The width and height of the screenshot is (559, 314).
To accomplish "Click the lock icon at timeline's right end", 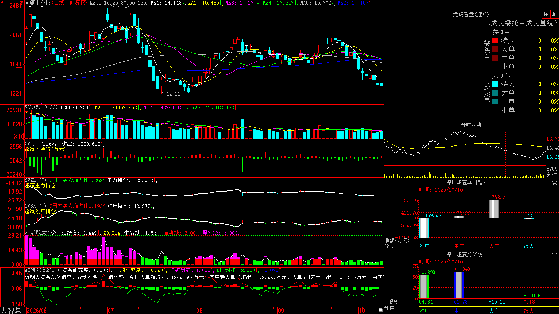I will tap(381, 310).
